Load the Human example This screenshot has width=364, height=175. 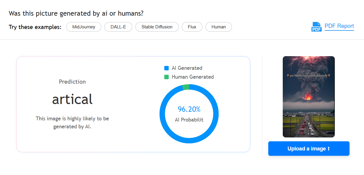pyautogui.click(x=219, y=27)
